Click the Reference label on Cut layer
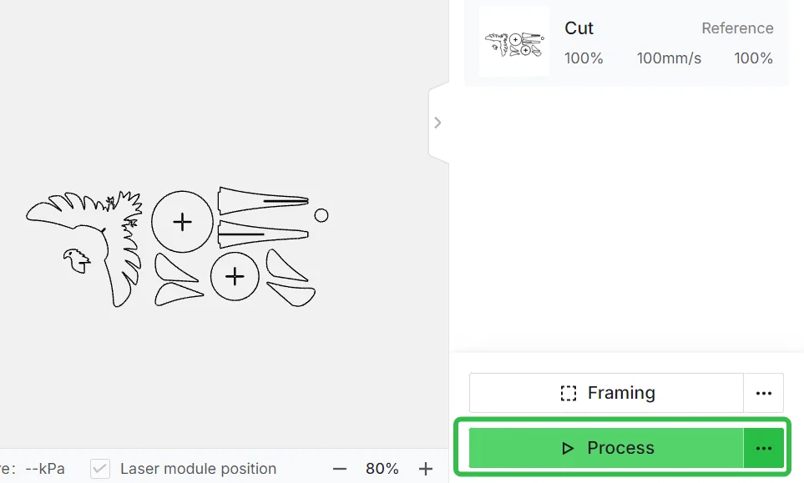804x483 pixels. 737,28
